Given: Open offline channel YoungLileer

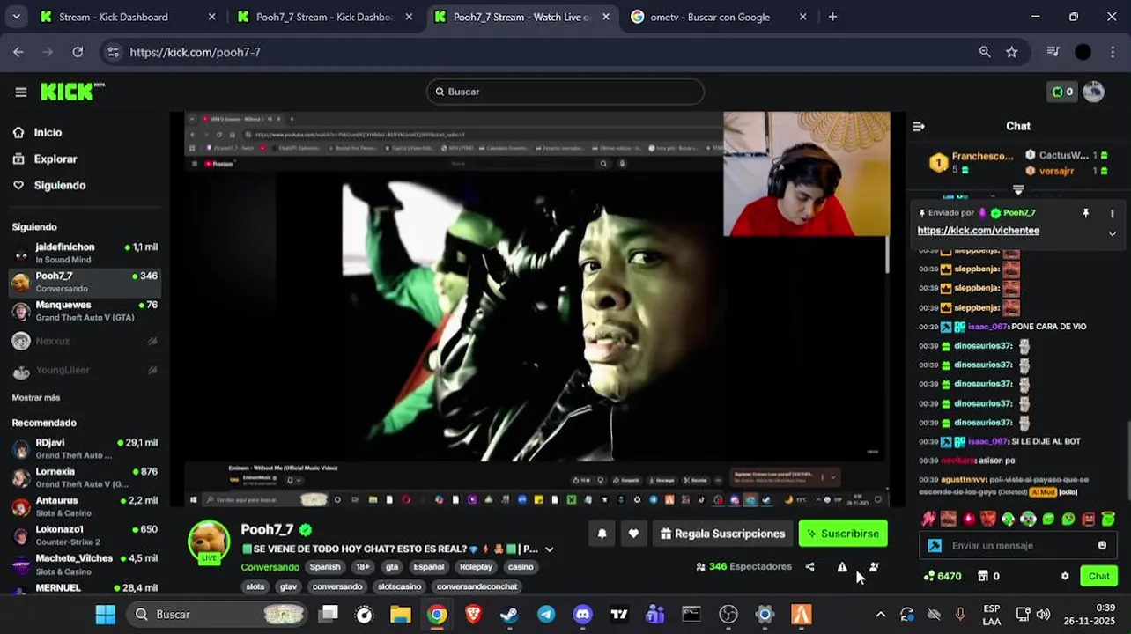Looking at the screenshot, I should click(85, 370).
